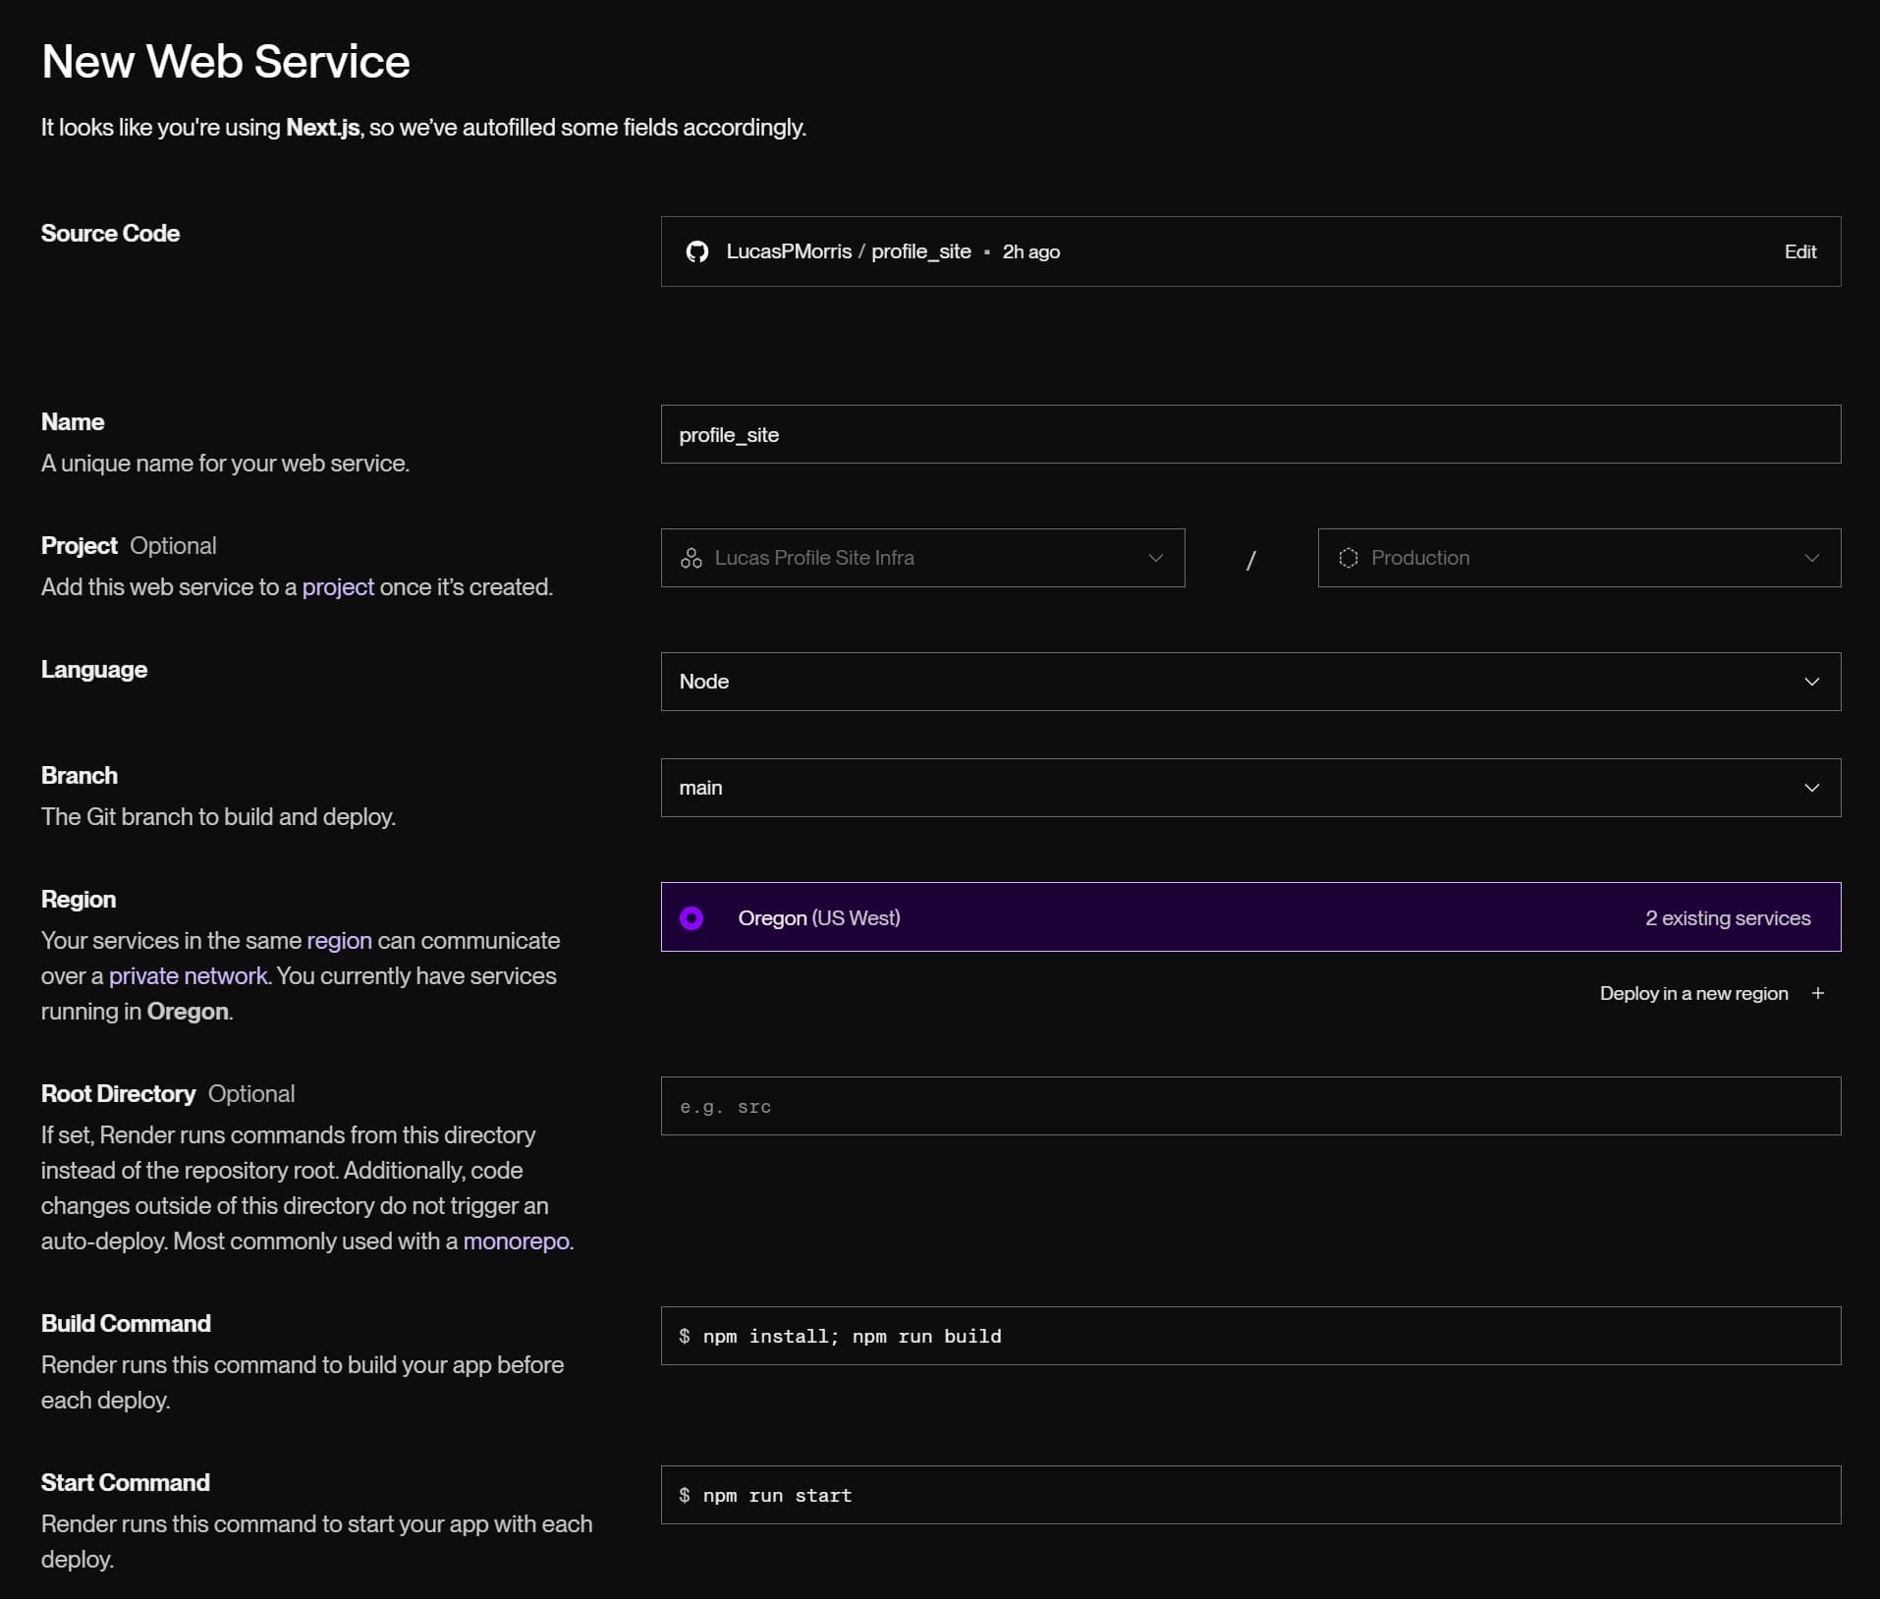Open the Lucas Profile Site Infra project dropdown
1880x1599 pixels.
(922, 558)
